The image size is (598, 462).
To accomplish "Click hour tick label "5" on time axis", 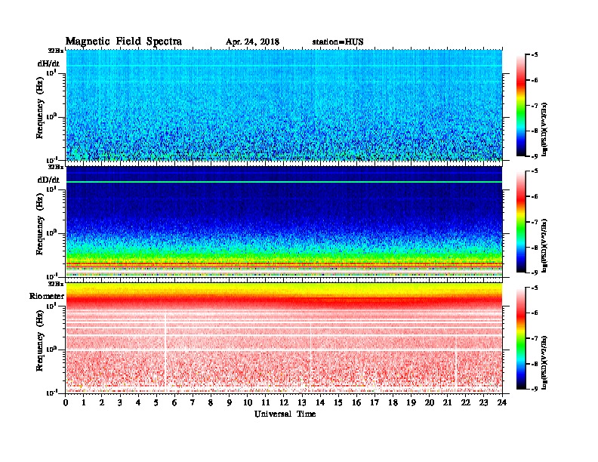I will [156, 402].
